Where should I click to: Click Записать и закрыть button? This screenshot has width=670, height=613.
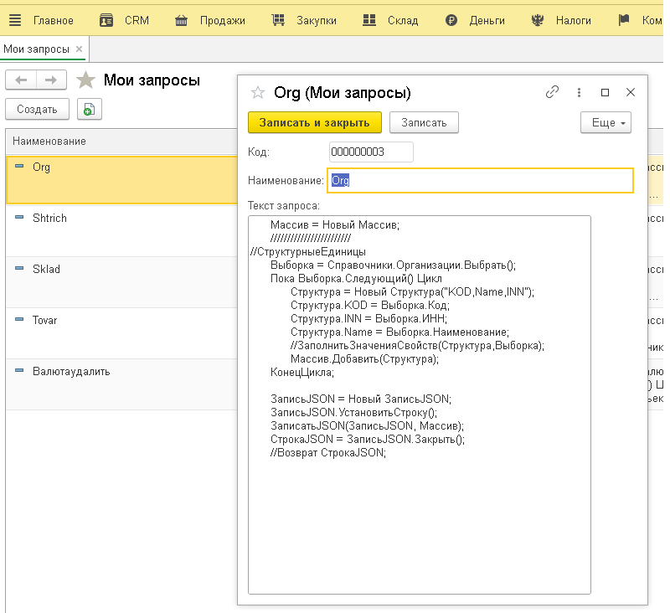(315, 123)
